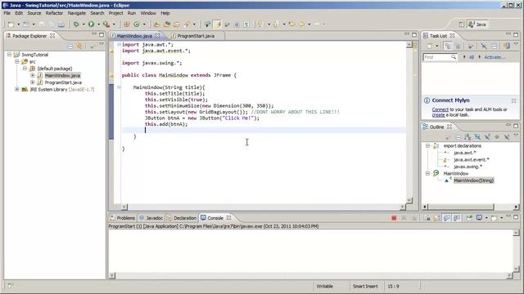This screenshot has height=294, width=524.
Task: Collapse import declarations in Outline
Action: pyautogui.click(x=427, y=145)
